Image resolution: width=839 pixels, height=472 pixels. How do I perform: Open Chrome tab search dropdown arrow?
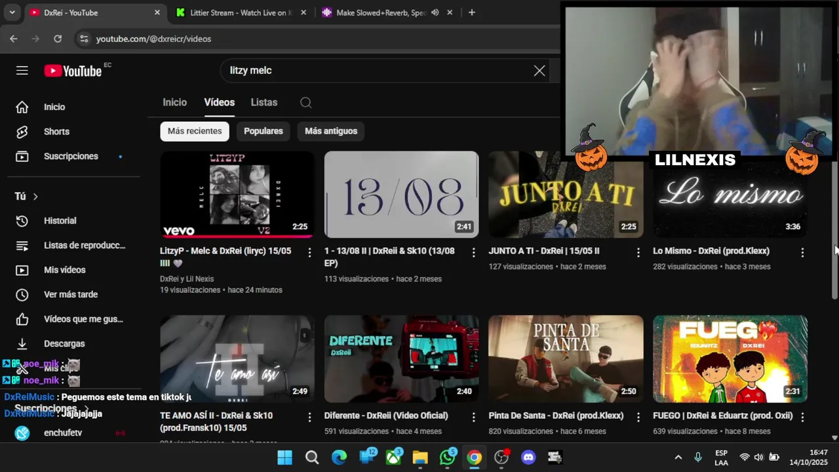12,12
